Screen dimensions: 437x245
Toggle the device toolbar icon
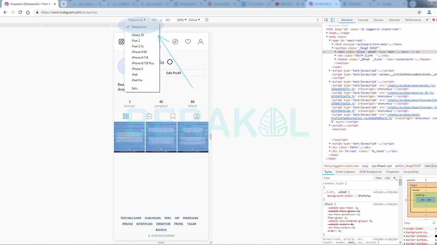point(332,20)
